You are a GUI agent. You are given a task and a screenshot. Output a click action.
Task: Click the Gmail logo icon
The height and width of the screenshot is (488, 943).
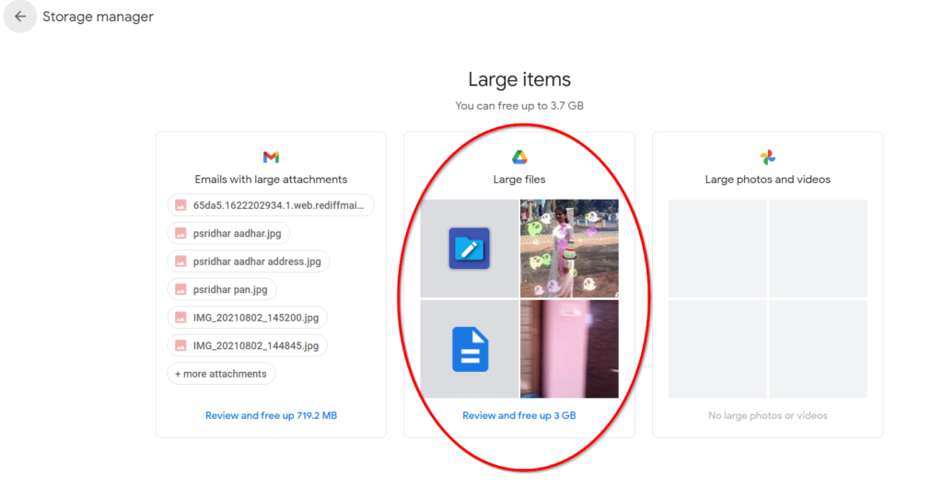(271, 157)
